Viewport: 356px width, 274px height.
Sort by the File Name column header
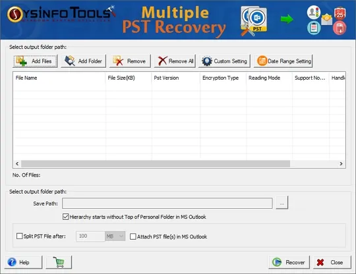point(59,78)
